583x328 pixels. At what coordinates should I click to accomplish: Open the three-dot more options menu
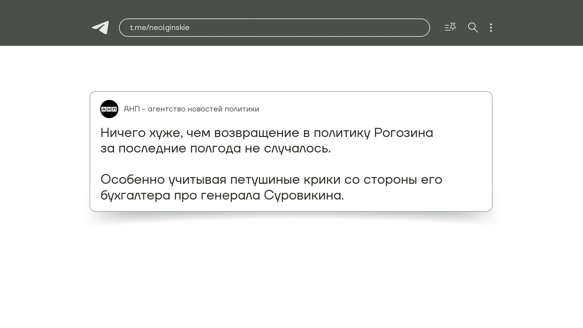491,28
